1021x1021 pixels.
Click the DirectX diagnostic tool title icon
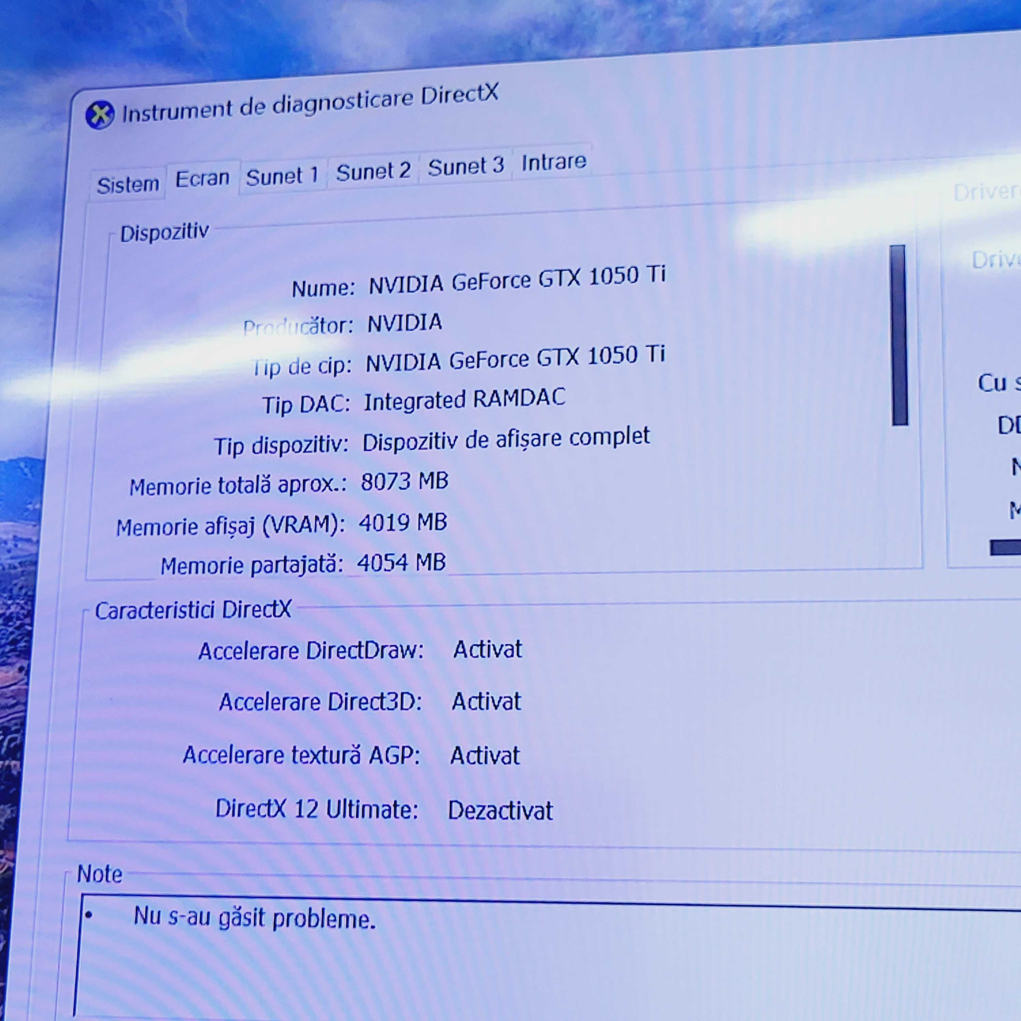coord(100,115)
